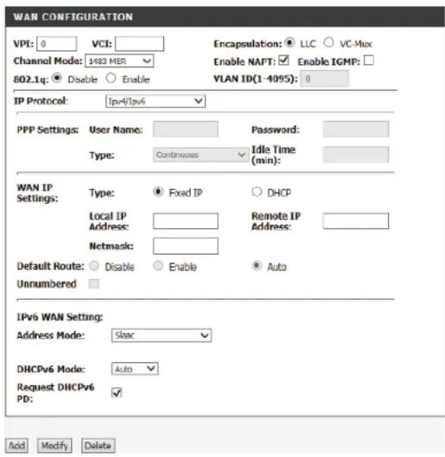
Task: Select Default Route Disable option
Action: [x=94, y=266]
